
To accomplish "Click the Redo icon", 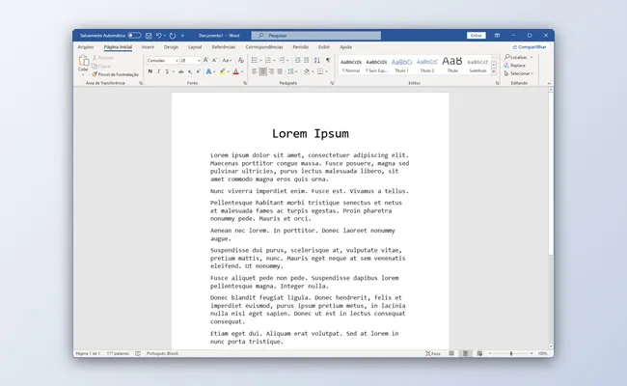I will point(173,36).
